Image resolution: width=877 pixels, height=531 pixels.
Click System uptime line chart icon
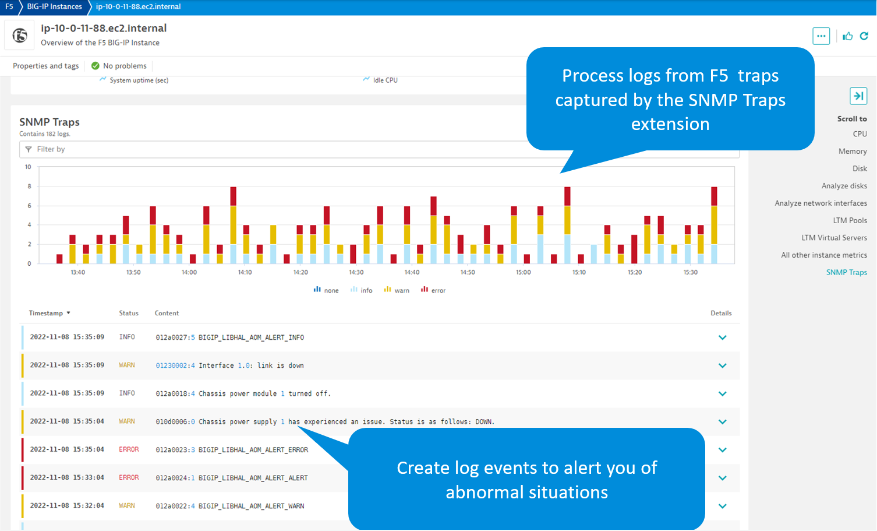(103, 79)
